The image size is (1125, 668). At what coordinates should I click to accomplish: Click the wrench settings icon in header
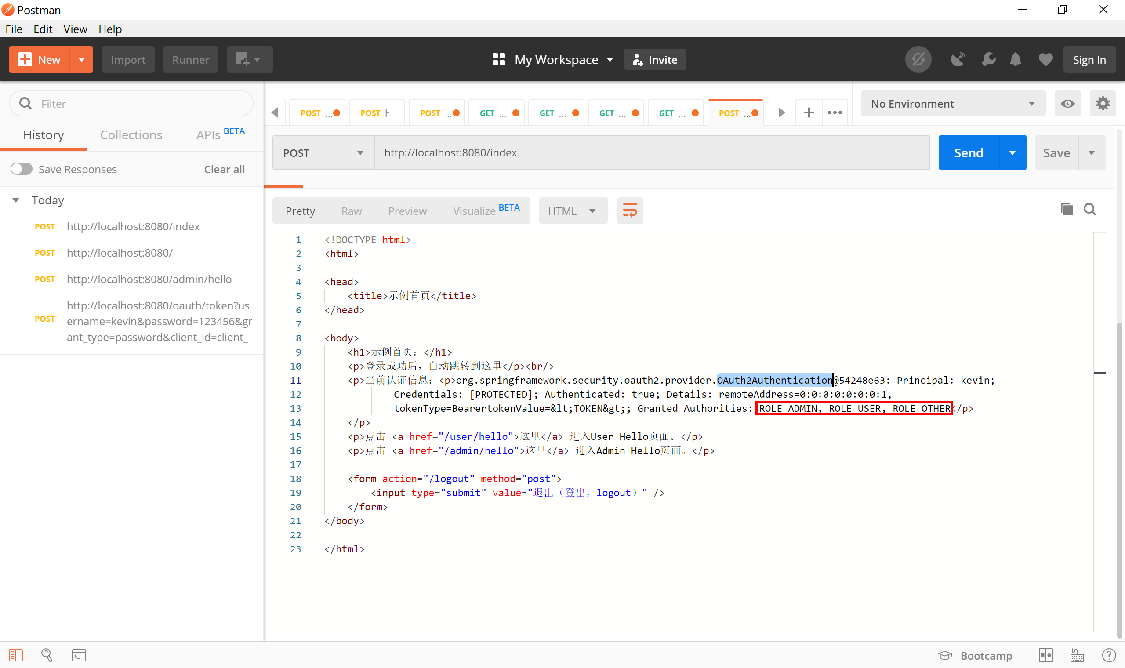[988, 60]
